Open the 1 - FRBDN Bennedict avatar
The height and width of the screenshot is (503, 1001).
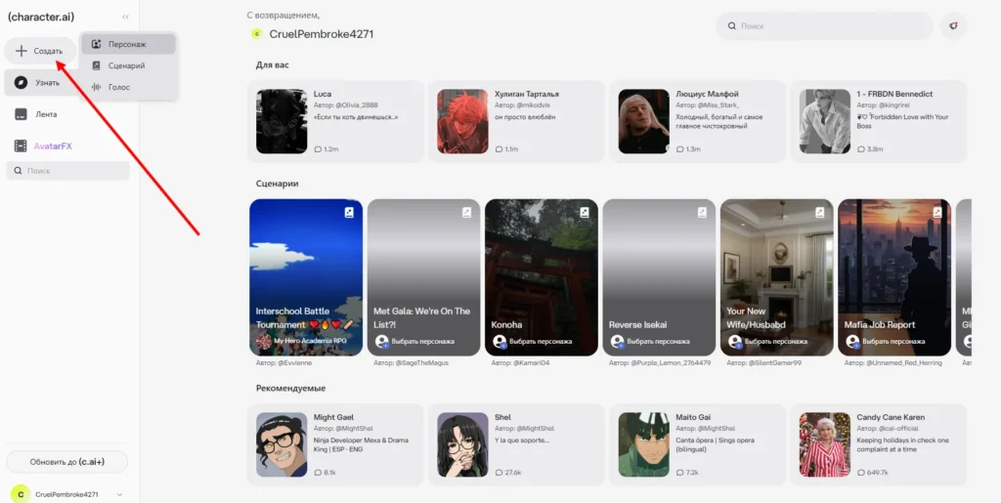pyautogui.click(x=825, y=121)
